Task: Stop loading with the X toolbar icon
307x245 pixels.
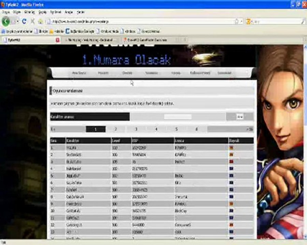Action: pos(32,21)
